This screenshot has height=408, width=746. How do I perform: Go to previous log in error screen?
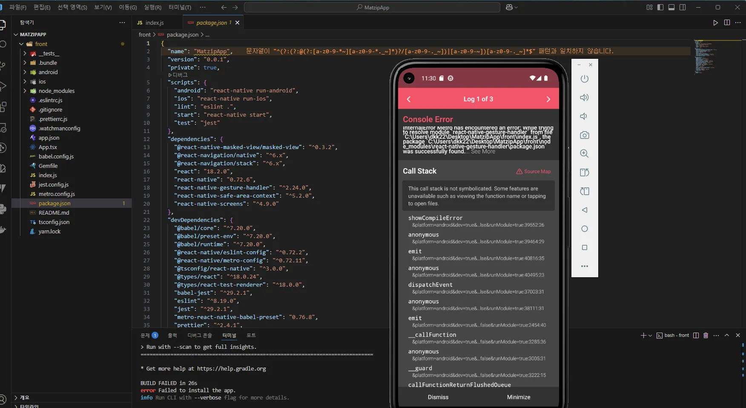[x=409, y=99]
